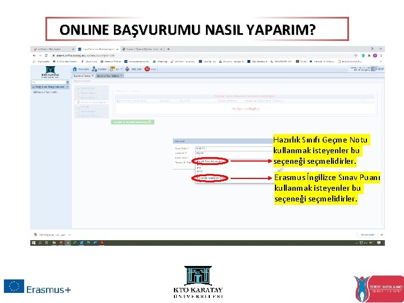The image size is (404, 303).
Task: Open File Explorer from the taskbar
Action: [54, 243]
